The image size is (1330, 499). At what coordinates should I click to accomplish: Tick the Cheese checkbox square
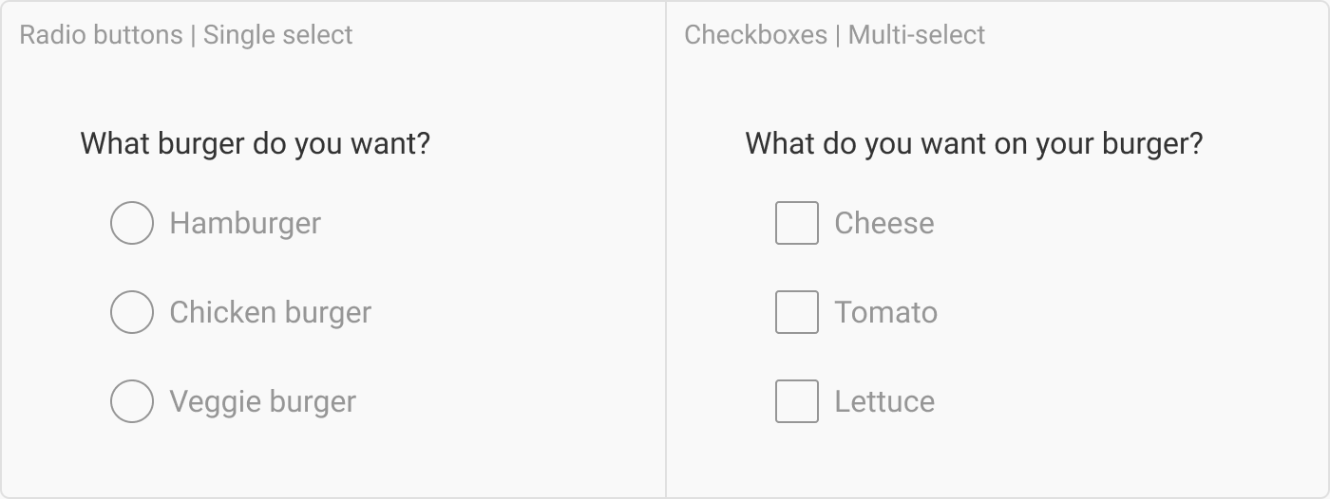(797, 223)
